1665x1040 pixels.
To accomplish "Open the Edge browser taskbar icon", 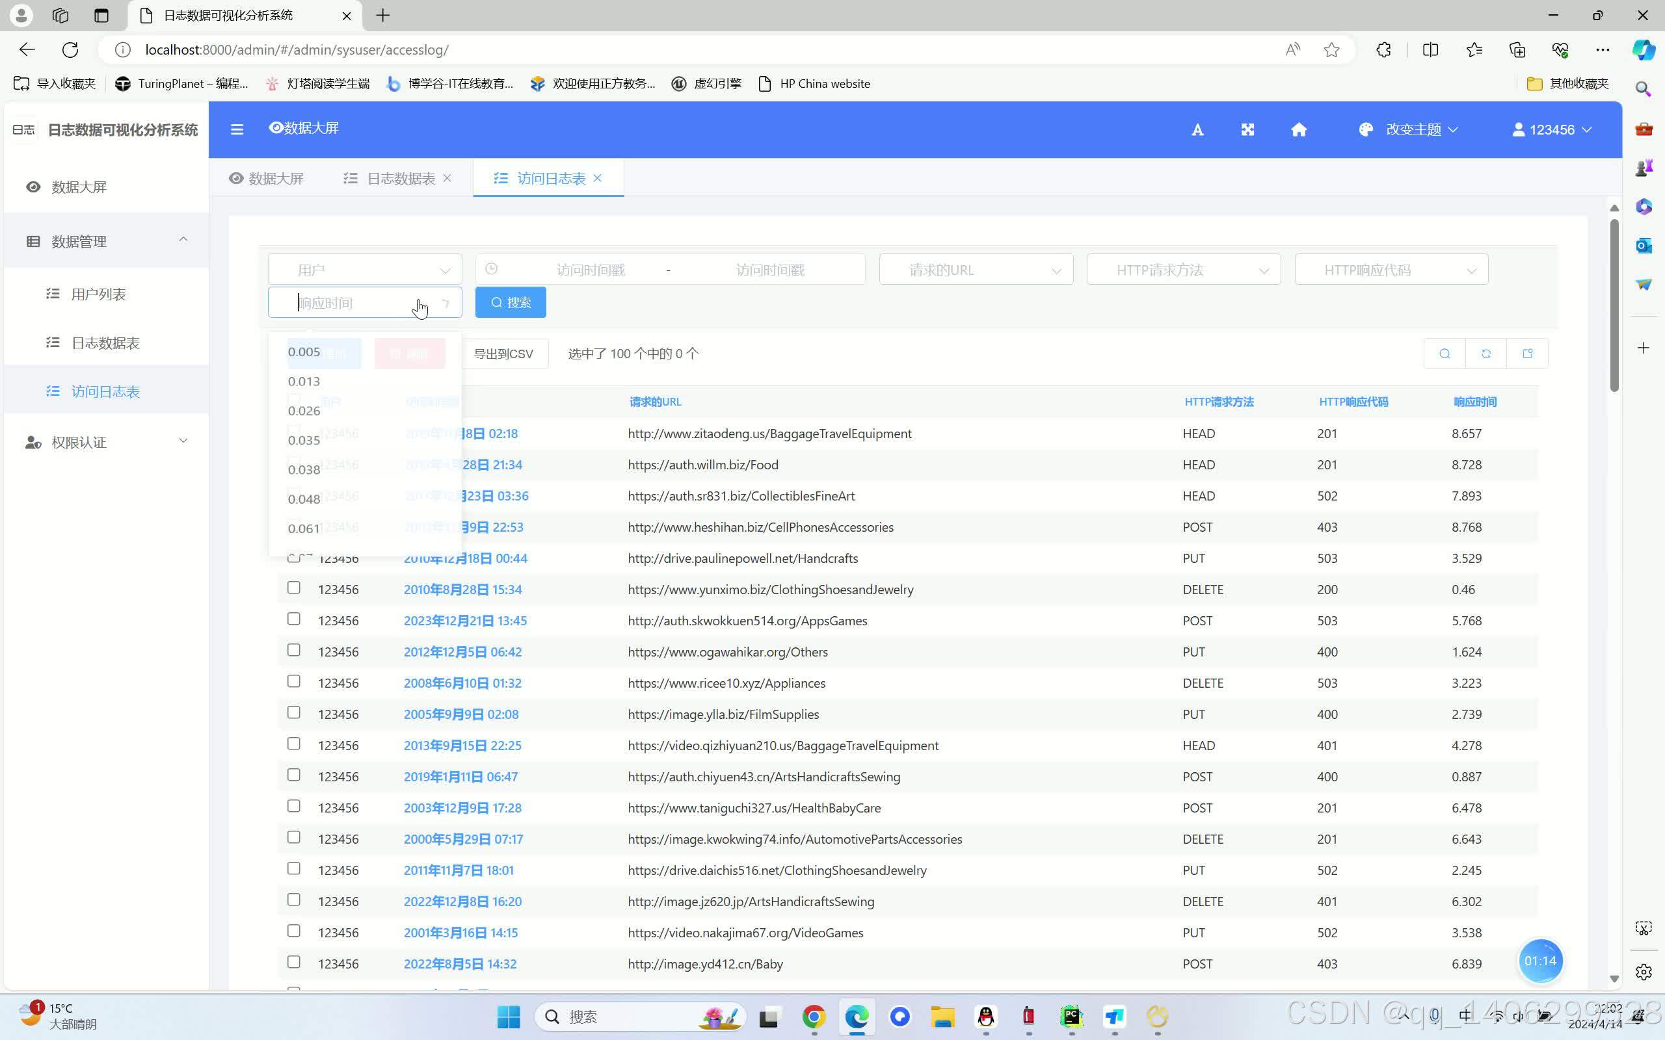I will click(x=857, y=1016).
